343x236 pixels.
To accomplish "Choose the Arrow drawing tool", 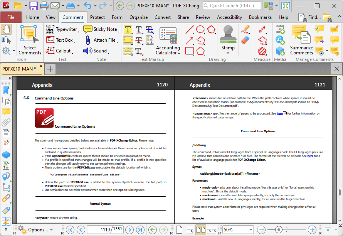I will (190, 40).
